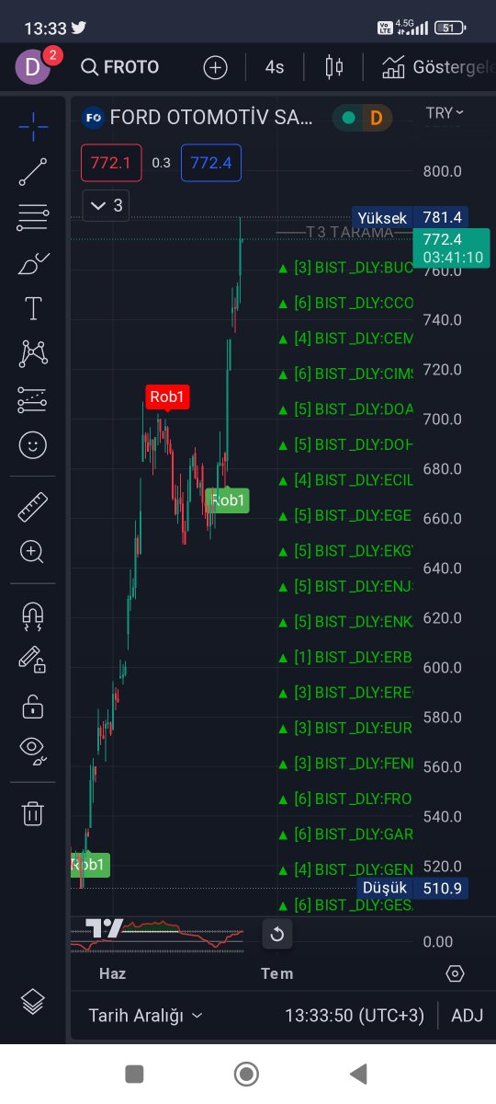Viewport: 496px width, 1104px height.
Task: Click the [3] BIST_DLY:BUC row
Action: (x=345, y=268)
